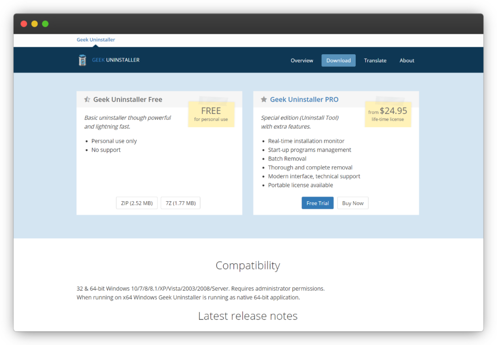Click the 'Latest release notes' heading
The width and height of the screenshot is (497, 345).
click(248, 316)
